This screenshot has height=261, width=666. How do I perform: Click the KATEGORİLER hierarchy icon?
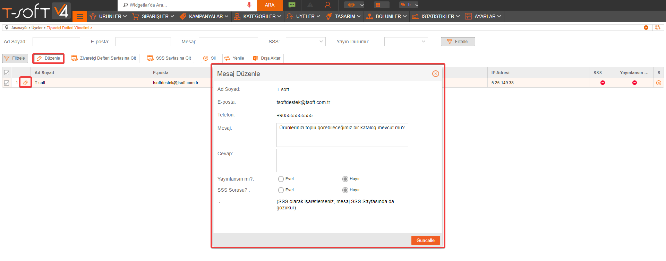coord(237,16)
